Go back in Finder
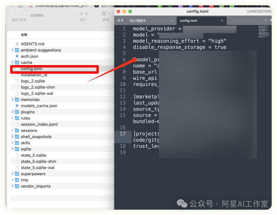The width and height of the screenshot is (277, 215). point(15,14)
